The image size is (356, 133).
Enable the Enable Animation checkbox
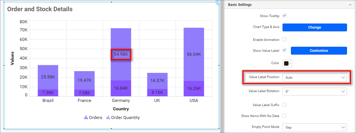284,40
